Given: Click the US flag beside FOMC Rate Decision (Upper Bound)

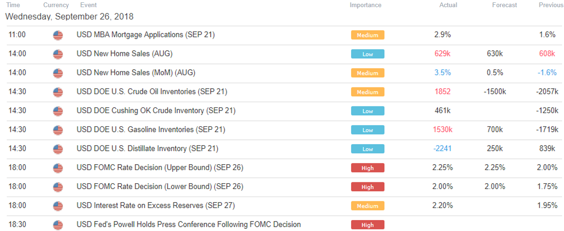Looking at the screenshot, I should coord(58,168).
